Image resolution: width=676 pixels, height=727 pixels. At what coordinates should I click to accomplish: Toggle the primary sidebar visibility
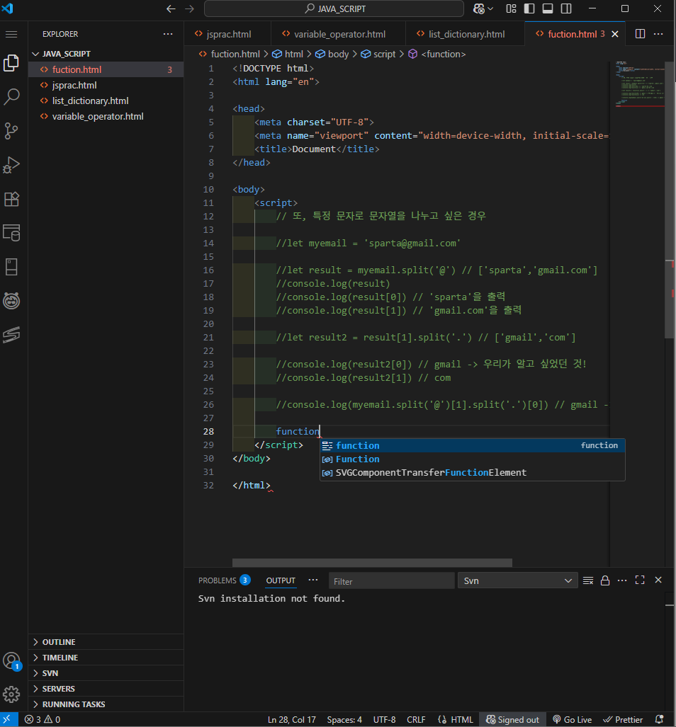coord(529,8)
